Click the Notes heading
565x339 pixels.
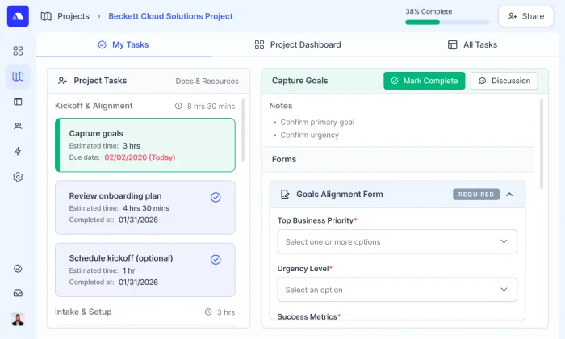coord(281,106)
